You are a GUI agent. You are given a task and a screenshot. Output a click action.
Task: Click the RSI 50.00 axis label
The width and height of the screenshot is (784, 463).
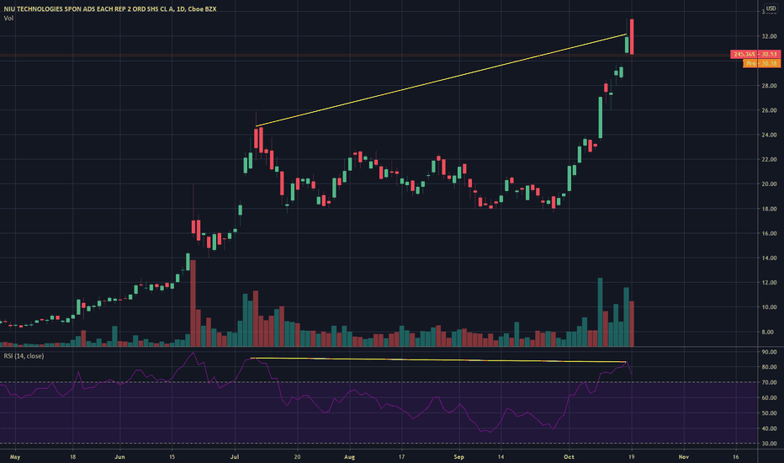pos(769,413)
